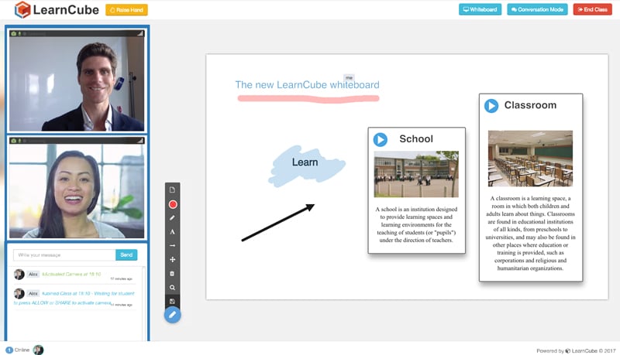Click the chat message input field
The image size is (620, 355).
64,254
